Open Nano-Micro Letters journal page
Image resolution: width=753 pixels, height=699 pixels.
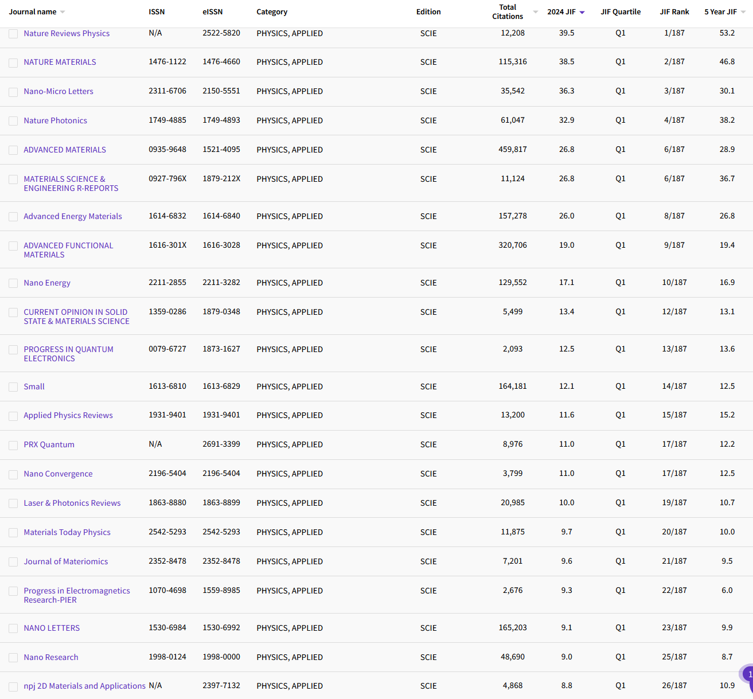pos(58,91)
